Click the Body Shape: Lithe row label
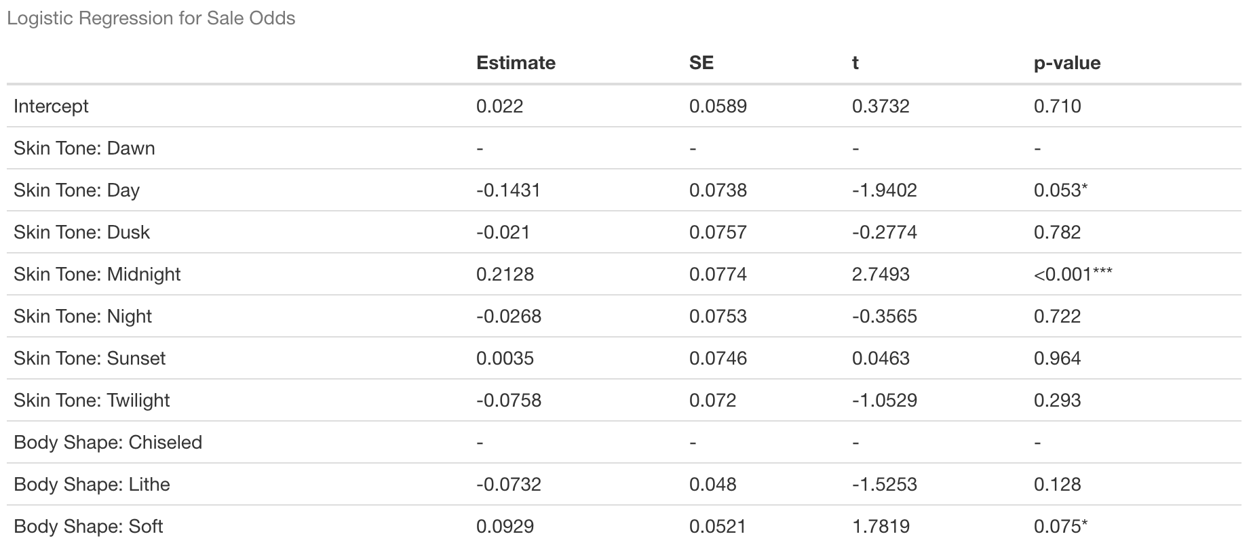 coord(92,485)
